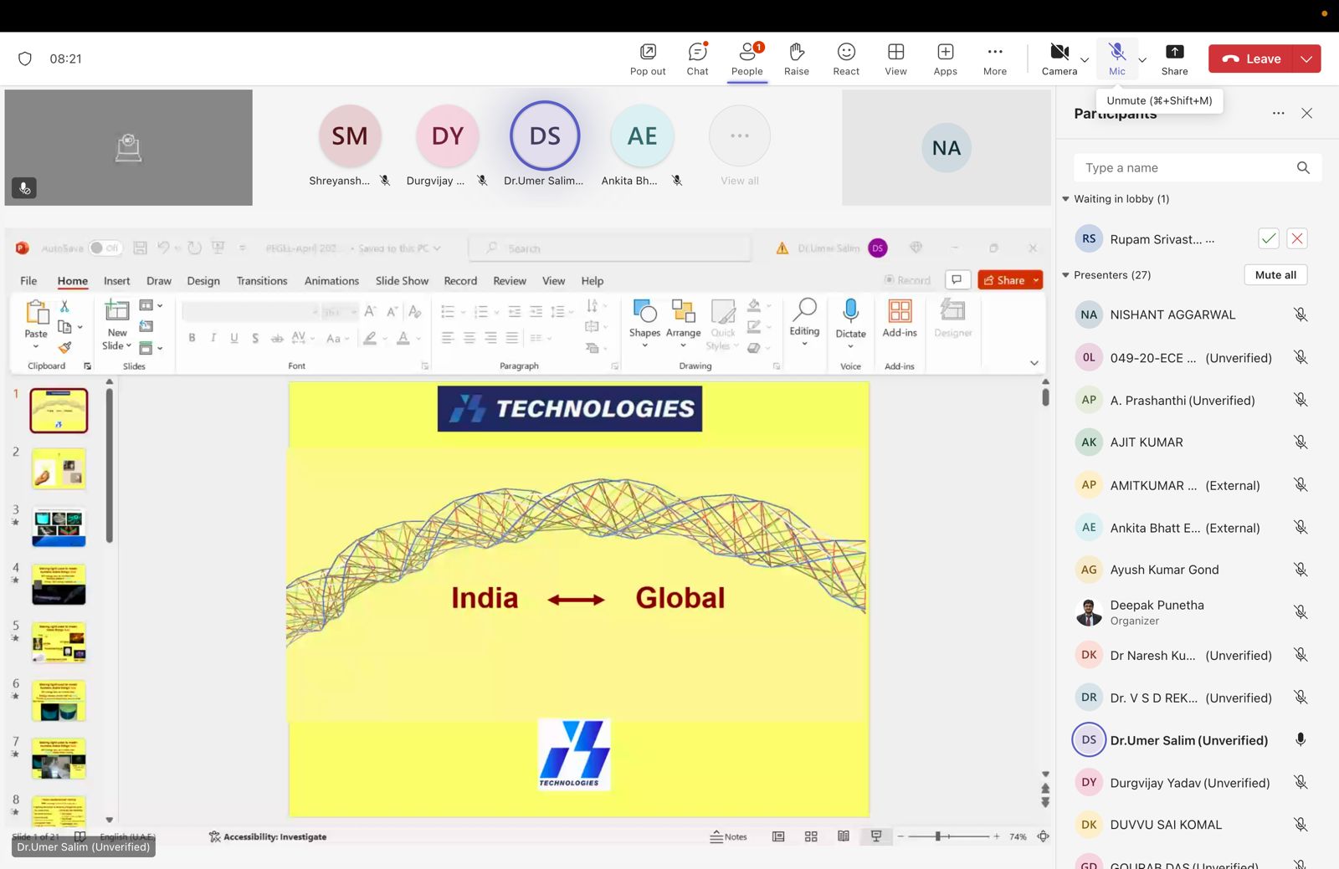Collapse the Presenters list
The height and width of the screenshot is (869, 1339).
1066,275
